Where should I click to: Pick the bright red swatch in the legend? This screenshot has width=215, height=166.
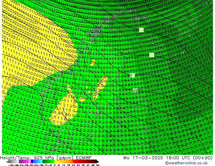coord(74,162)
